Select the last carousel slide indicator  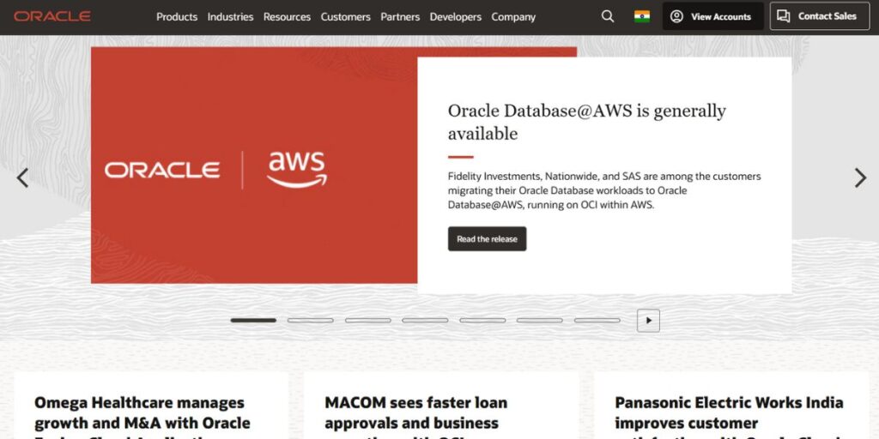tap(597, 321)
